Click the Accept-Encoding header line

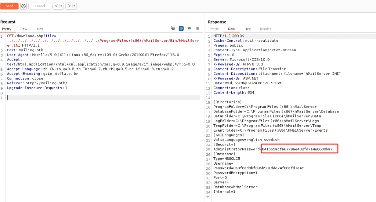[43, 74]
